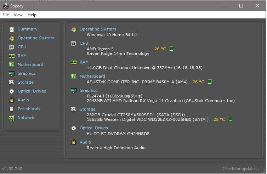Open the Help menu
Image resolution: width=267 pixels, height=174 pixels.
tap(32, 15)
